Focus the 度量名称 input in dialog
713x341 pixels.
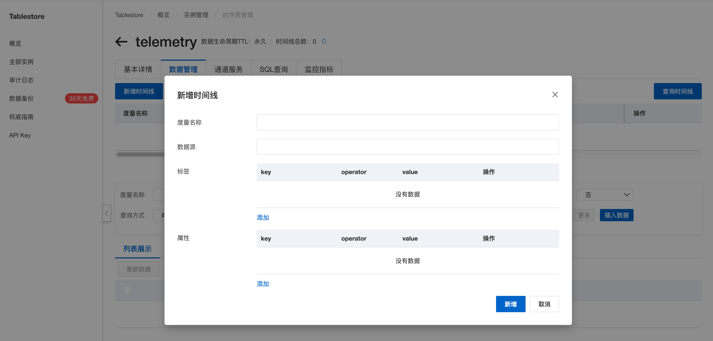407,122
